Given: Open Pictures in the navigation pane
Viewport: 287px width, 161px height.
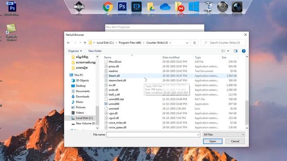Looking at the screenshot, I should 81,107.
